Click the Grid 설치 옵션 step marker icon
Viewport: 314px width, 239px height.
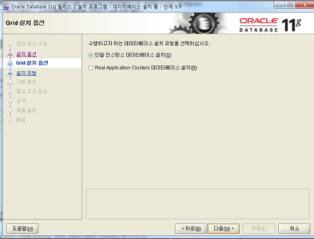click(x=10, y=63)
